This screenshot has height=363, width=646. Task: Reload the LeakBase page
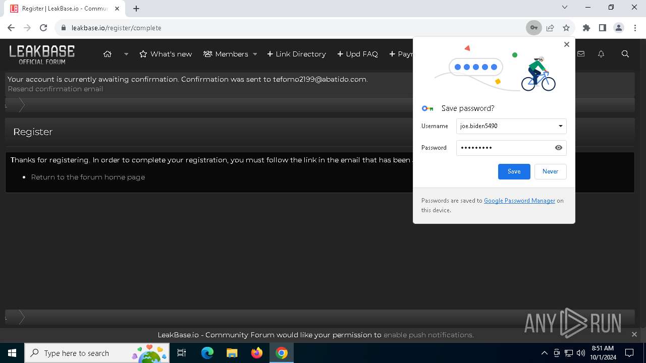(43, 28)
